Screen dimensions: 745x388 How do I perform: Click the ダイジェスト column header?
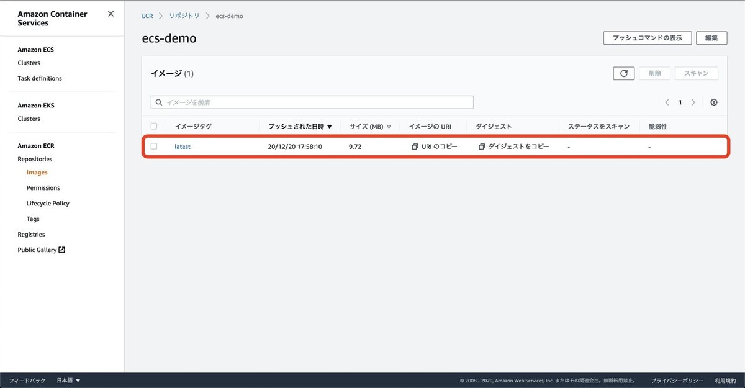tap(494, 126)
